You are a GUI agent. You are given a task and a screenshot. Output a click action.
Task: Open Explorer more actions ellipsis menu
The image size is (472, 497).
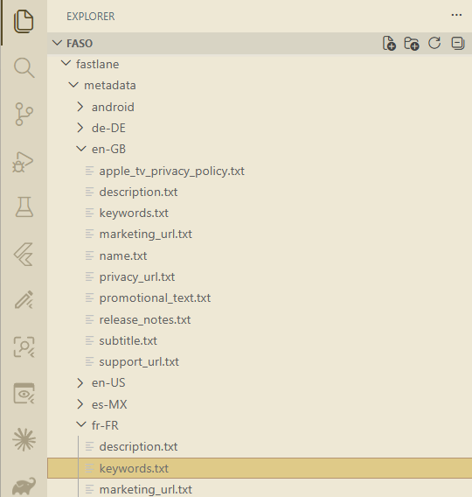point(456,15)
